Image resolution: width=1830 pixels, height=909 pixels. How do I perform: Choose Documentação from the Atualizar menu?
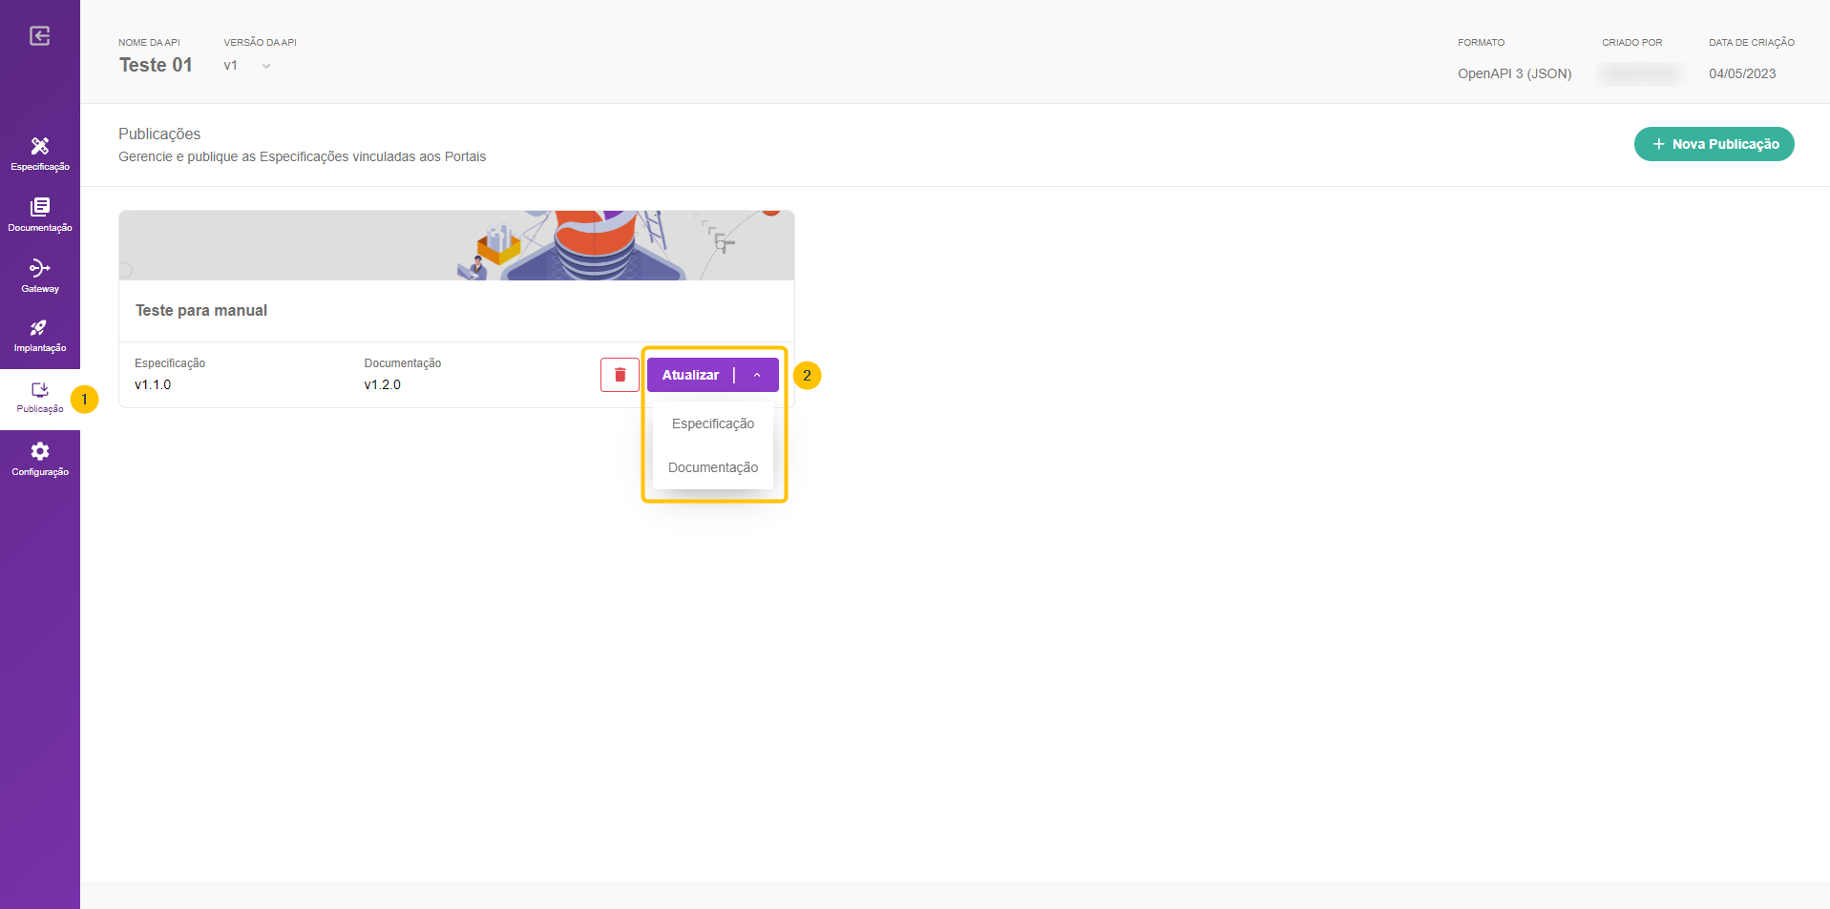[x=713, y=467]
